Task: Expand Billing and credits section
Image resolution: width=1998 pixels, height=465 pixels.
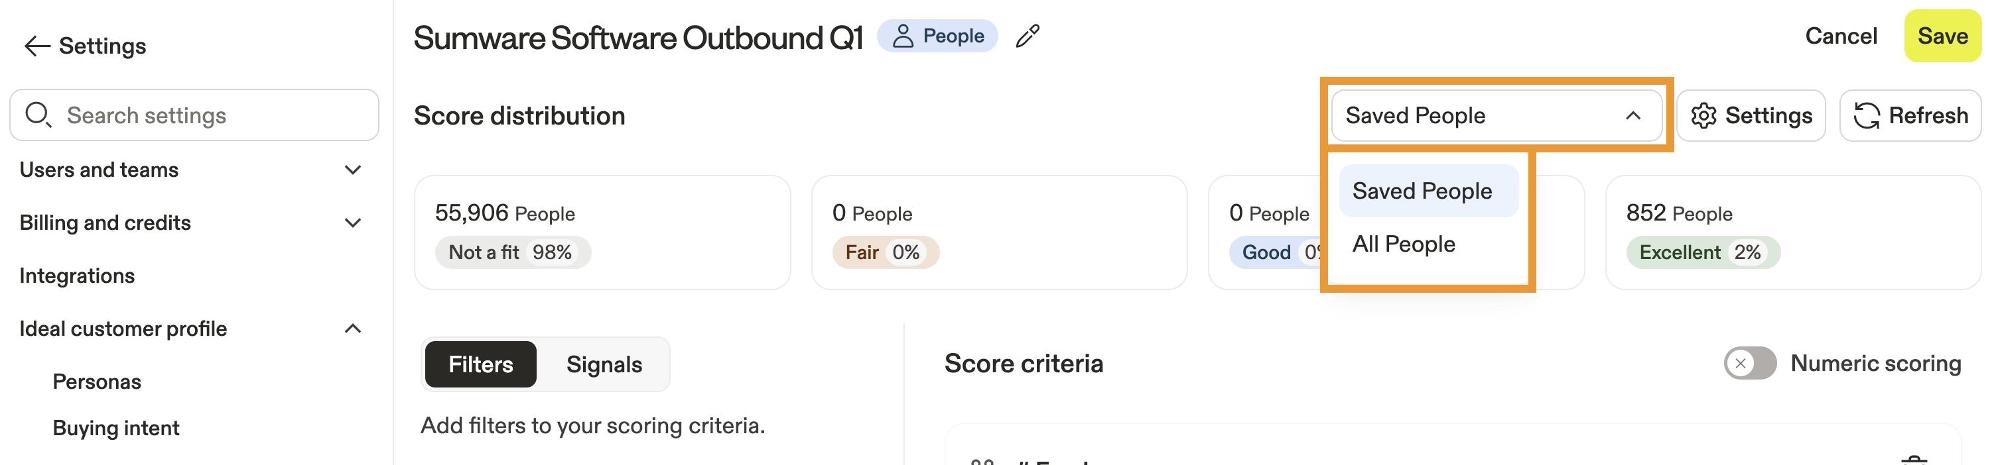Action: (352, 223)
